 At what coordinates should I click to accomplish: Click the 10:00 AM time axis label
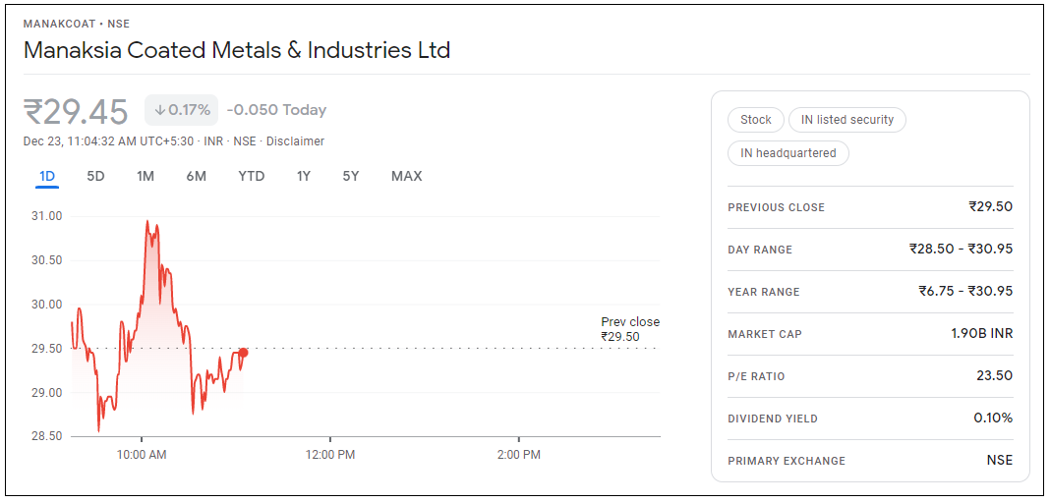pyautogui.click(x=142, y=455)
